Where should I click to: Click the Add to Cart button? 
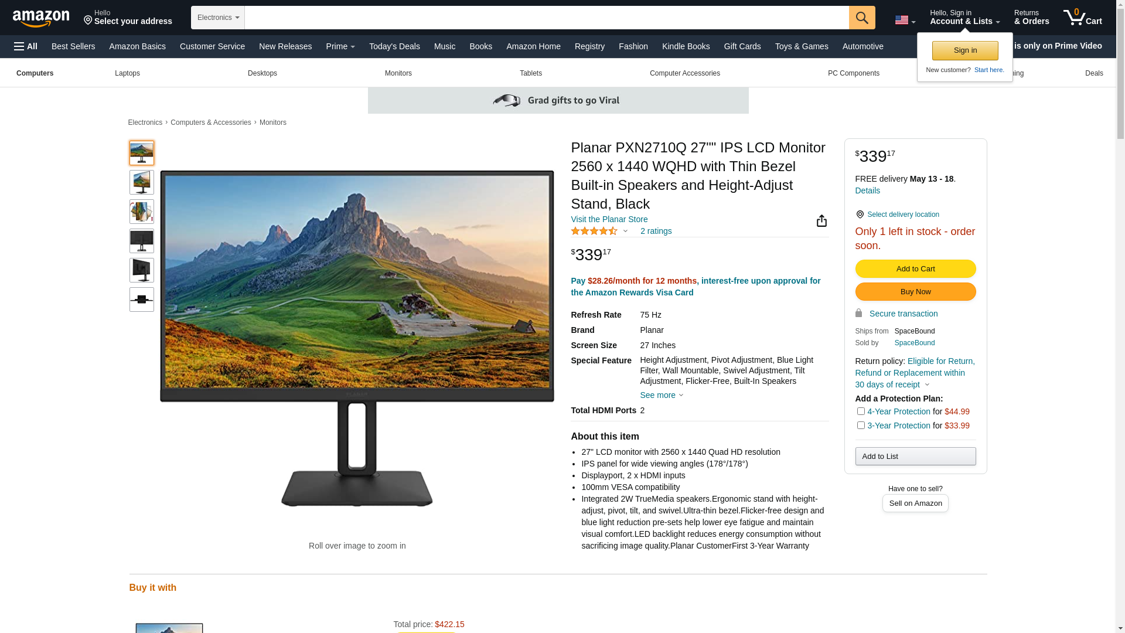(x=915, y=268)
